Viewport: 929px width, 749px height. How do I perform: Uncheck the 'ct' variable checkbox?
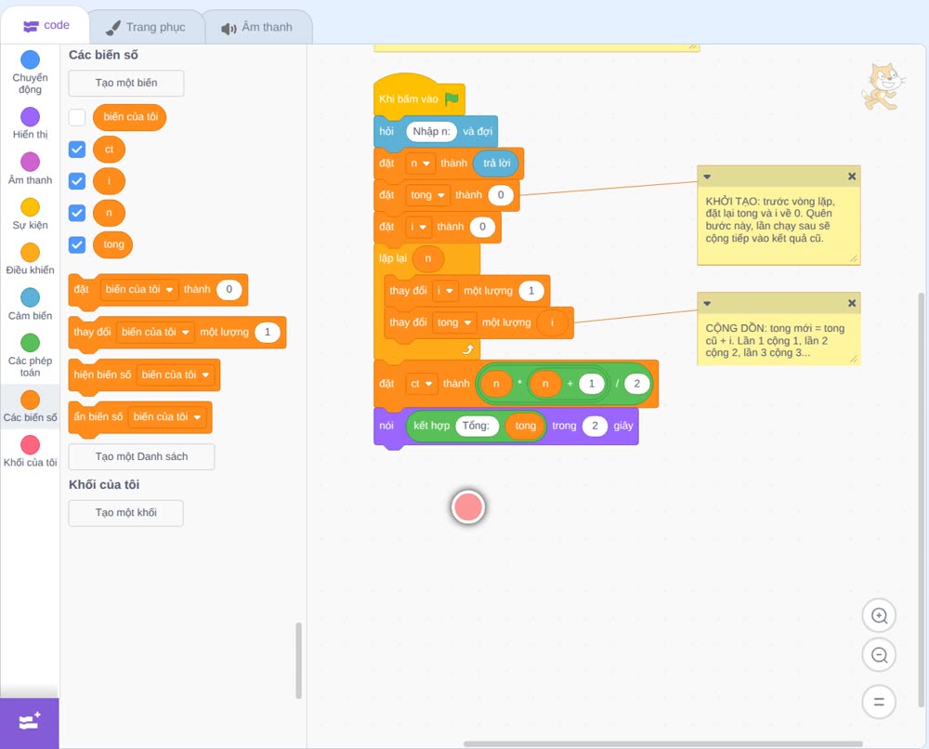77,150
